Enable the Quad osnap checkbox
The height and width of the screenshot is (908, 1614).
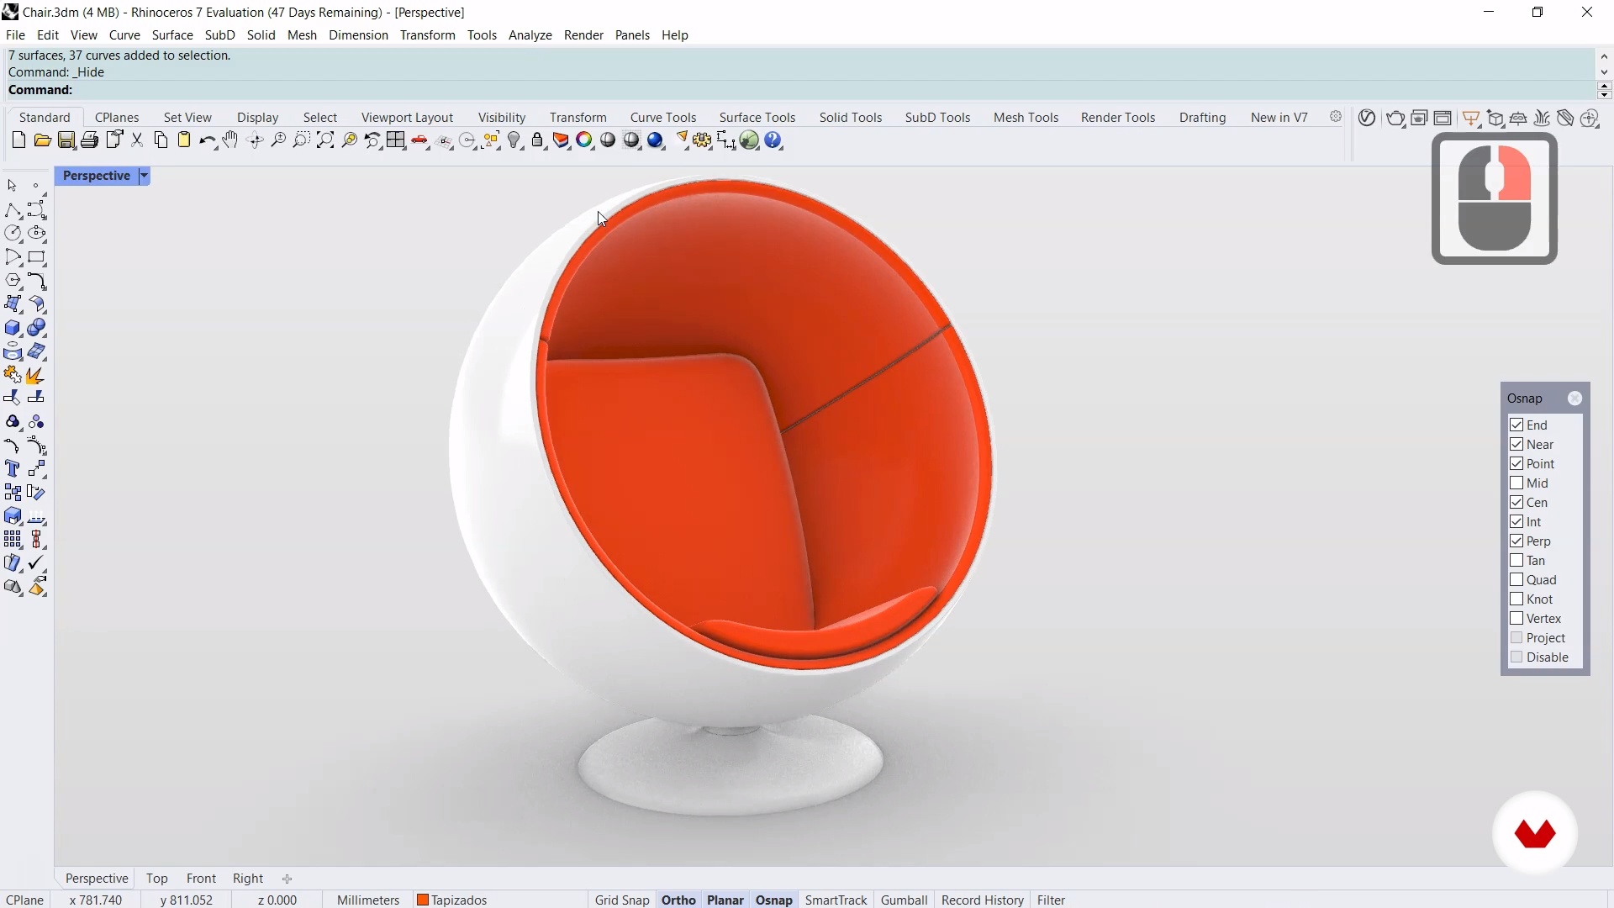point(1516,579)
